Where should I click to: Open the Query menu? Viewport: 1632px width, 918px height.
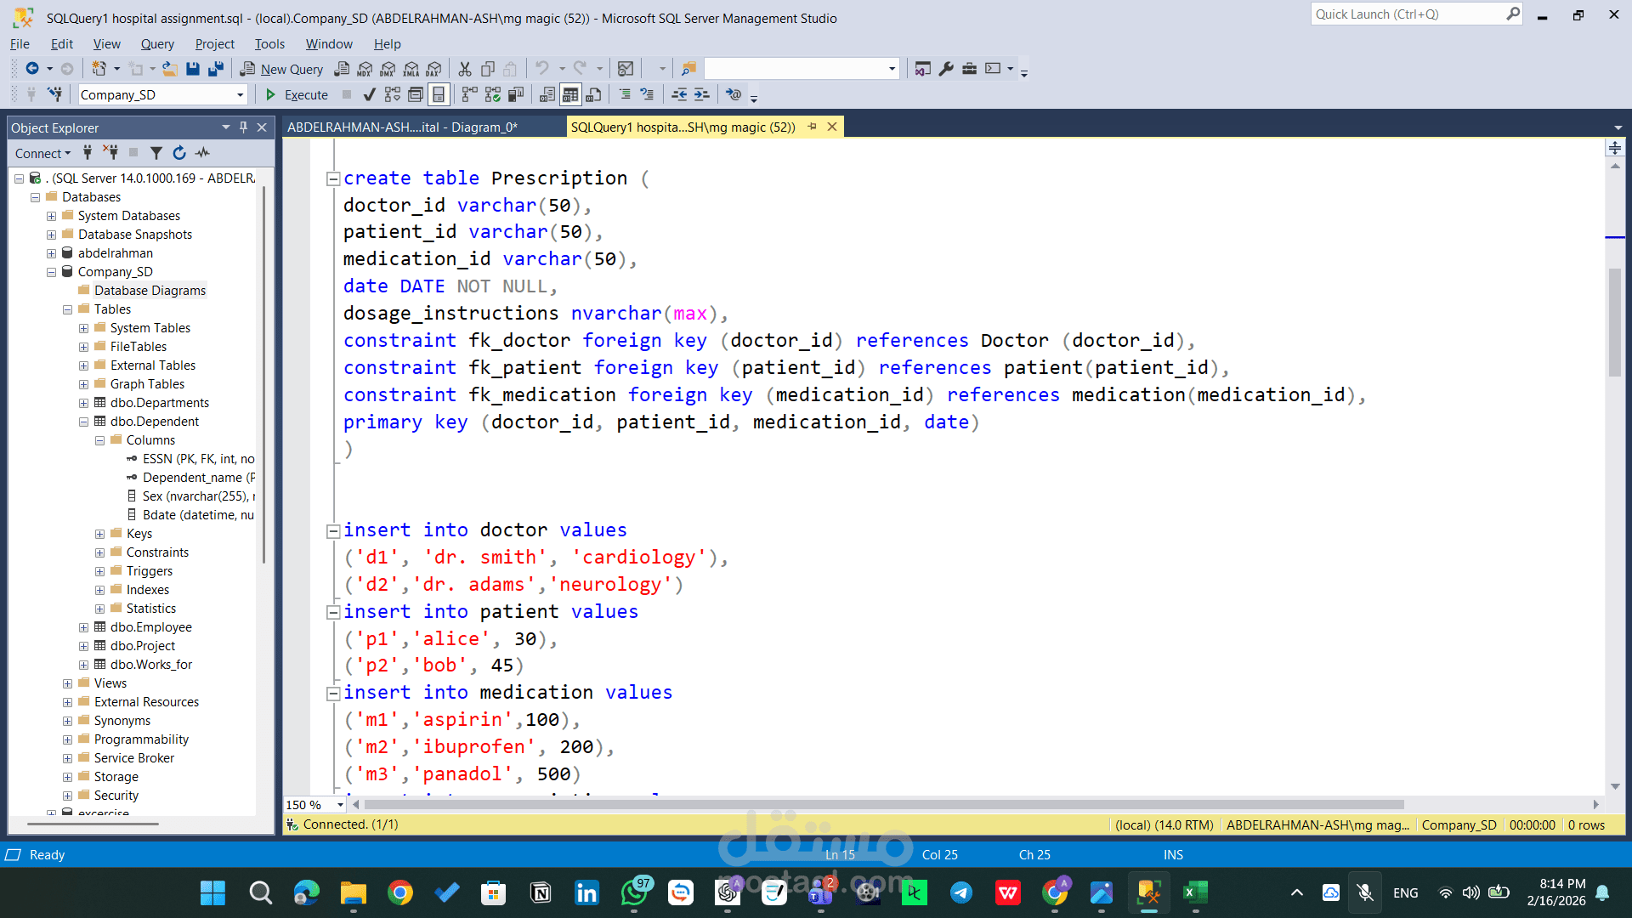156,44
